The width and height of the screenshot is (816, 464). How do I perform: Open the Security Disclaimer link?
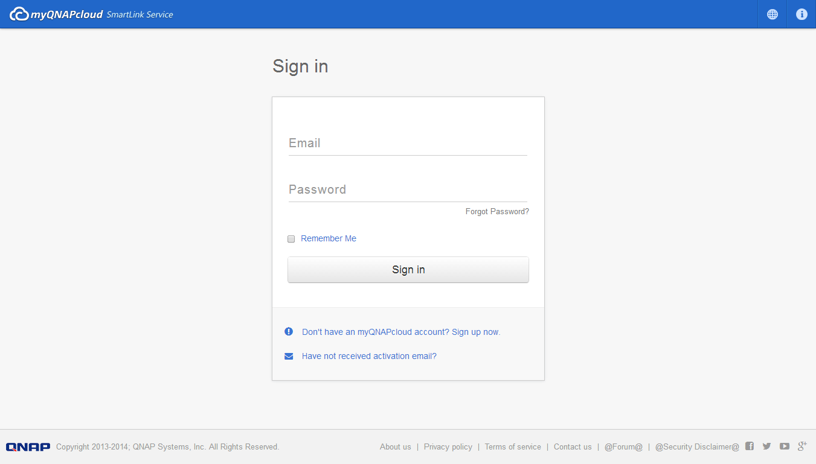(x=697, y=447)
